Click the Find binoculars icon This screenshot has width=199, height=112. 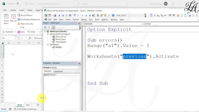70,15
